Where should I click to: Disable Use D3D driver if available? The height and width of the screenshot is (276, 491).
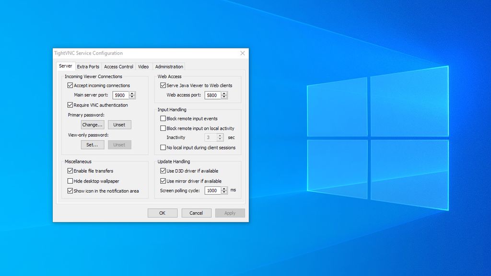coord(163,171)
